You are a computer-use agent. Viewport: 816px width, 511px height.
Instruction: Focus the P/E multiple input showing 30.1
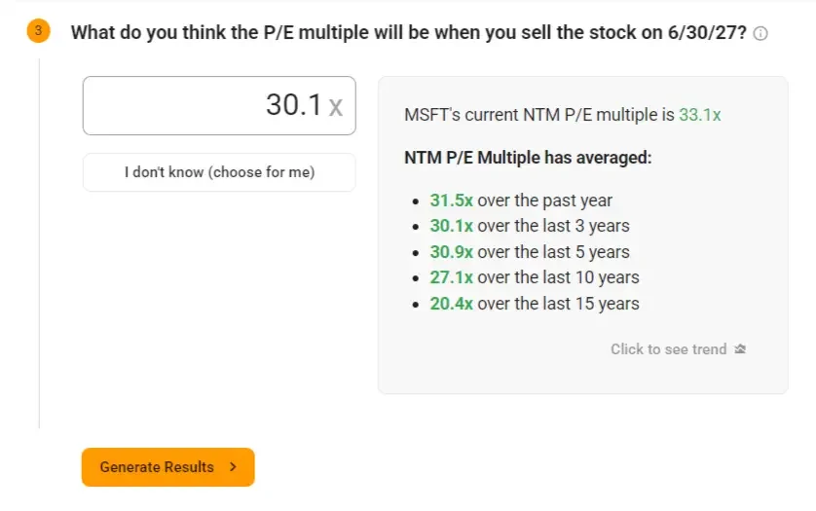pyautogui.click(x=219, y=106)
